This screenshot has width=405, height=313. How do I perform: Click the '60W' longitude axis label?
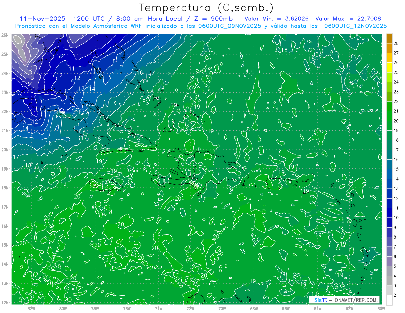coord(381,308)
